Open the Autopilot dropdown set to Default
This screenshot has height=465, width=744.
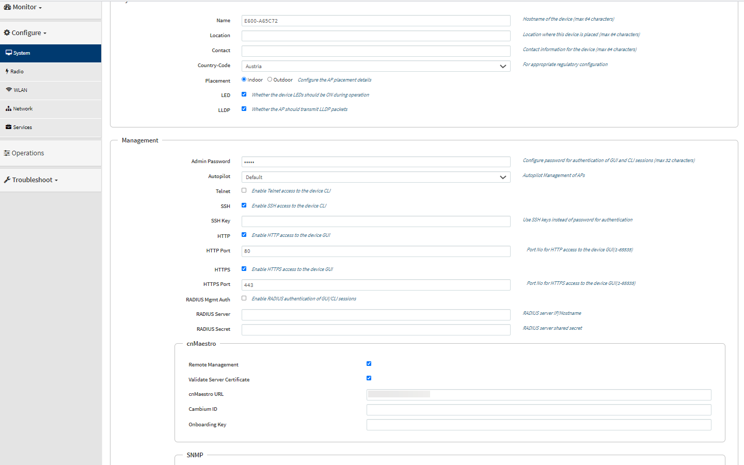point(375,177)
